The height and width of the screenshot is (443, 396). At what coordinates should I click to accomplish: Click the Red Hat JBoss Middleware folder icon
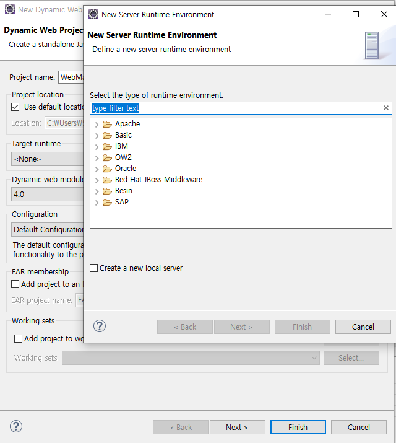(107, 180)
